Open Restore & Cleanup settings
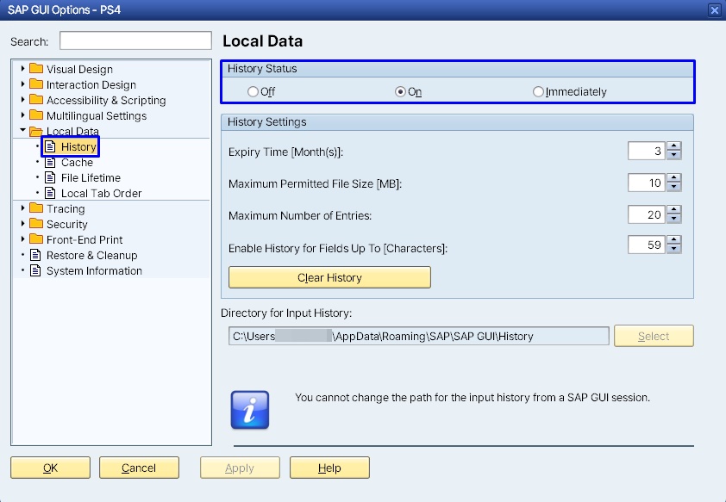This screenshot has width=726, height=502. 91,255
